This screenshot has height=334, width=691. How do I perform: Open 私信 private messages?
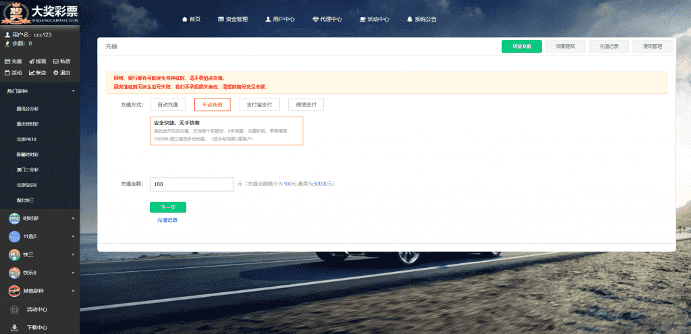[61, 61]
